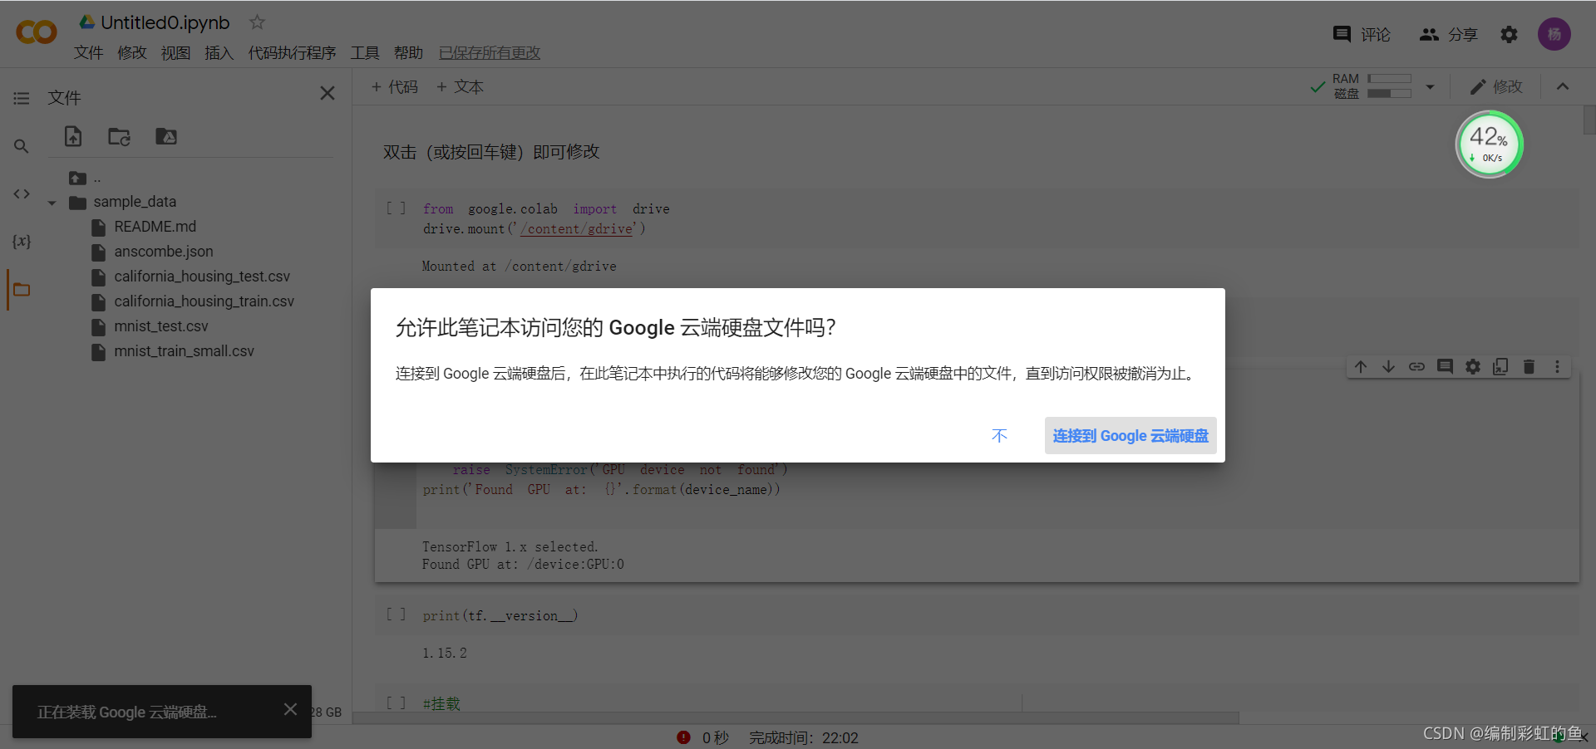Delete the cell with trash icon
The image size is (1596, 749).
[1529, 366]
